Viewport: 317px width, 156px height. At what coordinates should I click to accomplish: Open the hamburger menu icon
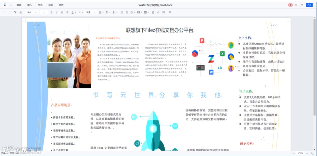(11, 5)
